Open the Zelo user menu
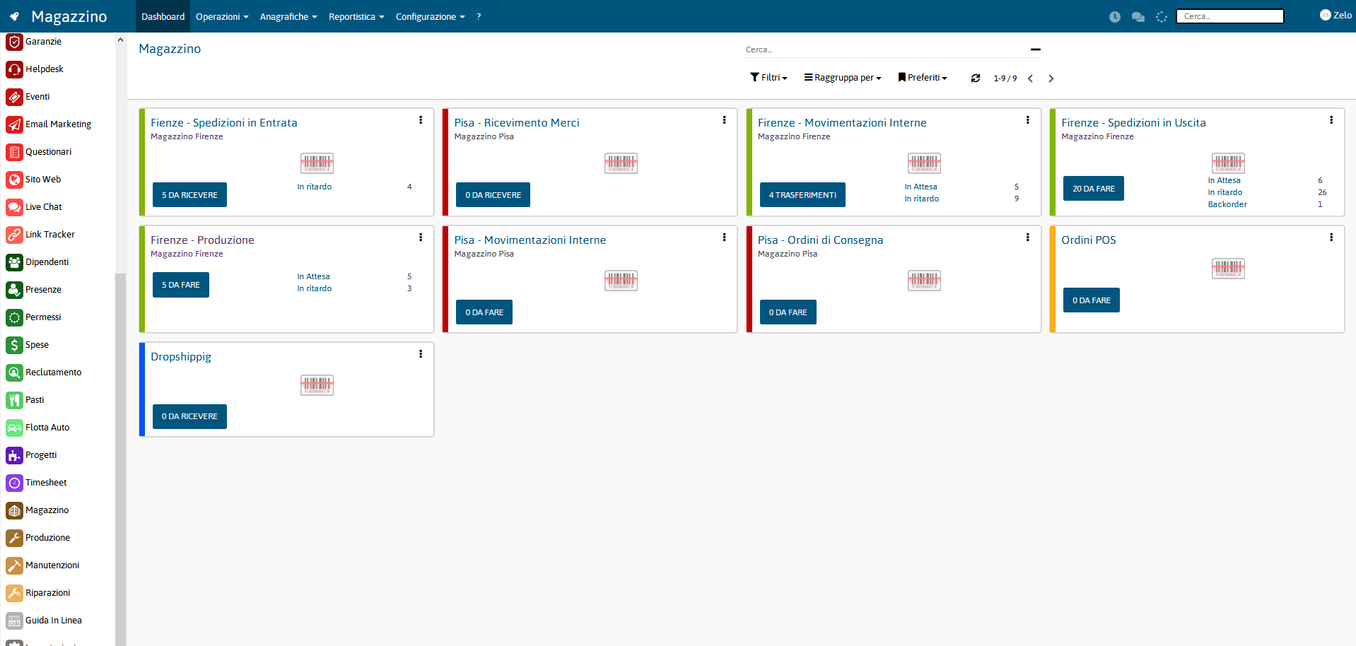 (x=1335, y=15)
